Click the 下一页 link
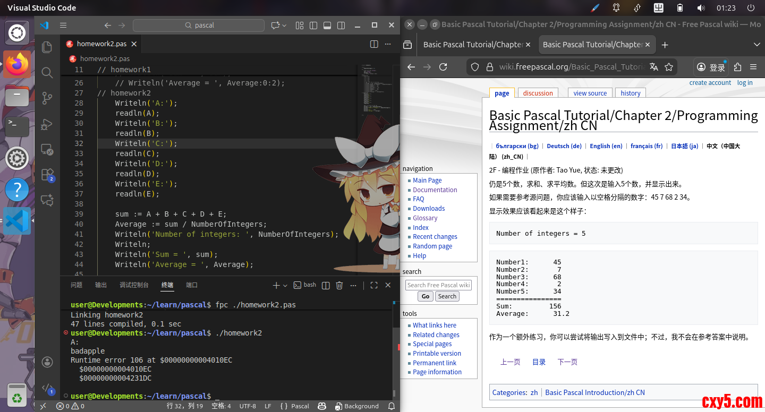 567,362
